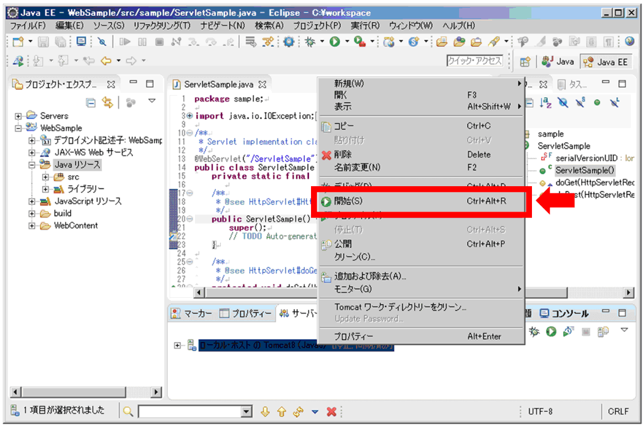
Task: Open the プロジェクト(P) menu
Action: pos(317,25)
